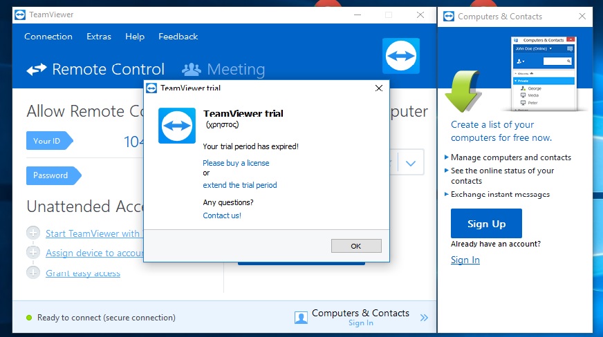
Task: Click OK in the trial dialog
Action: pyautogui.click(x=356, y=246)
